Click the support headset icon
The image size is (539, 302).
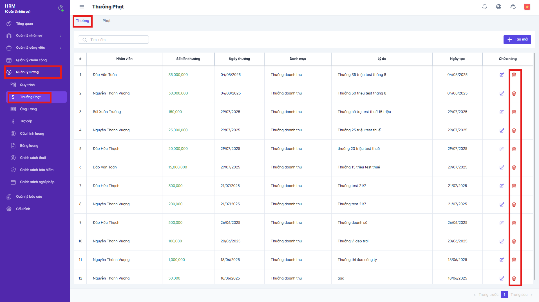[x=513, y=7]
